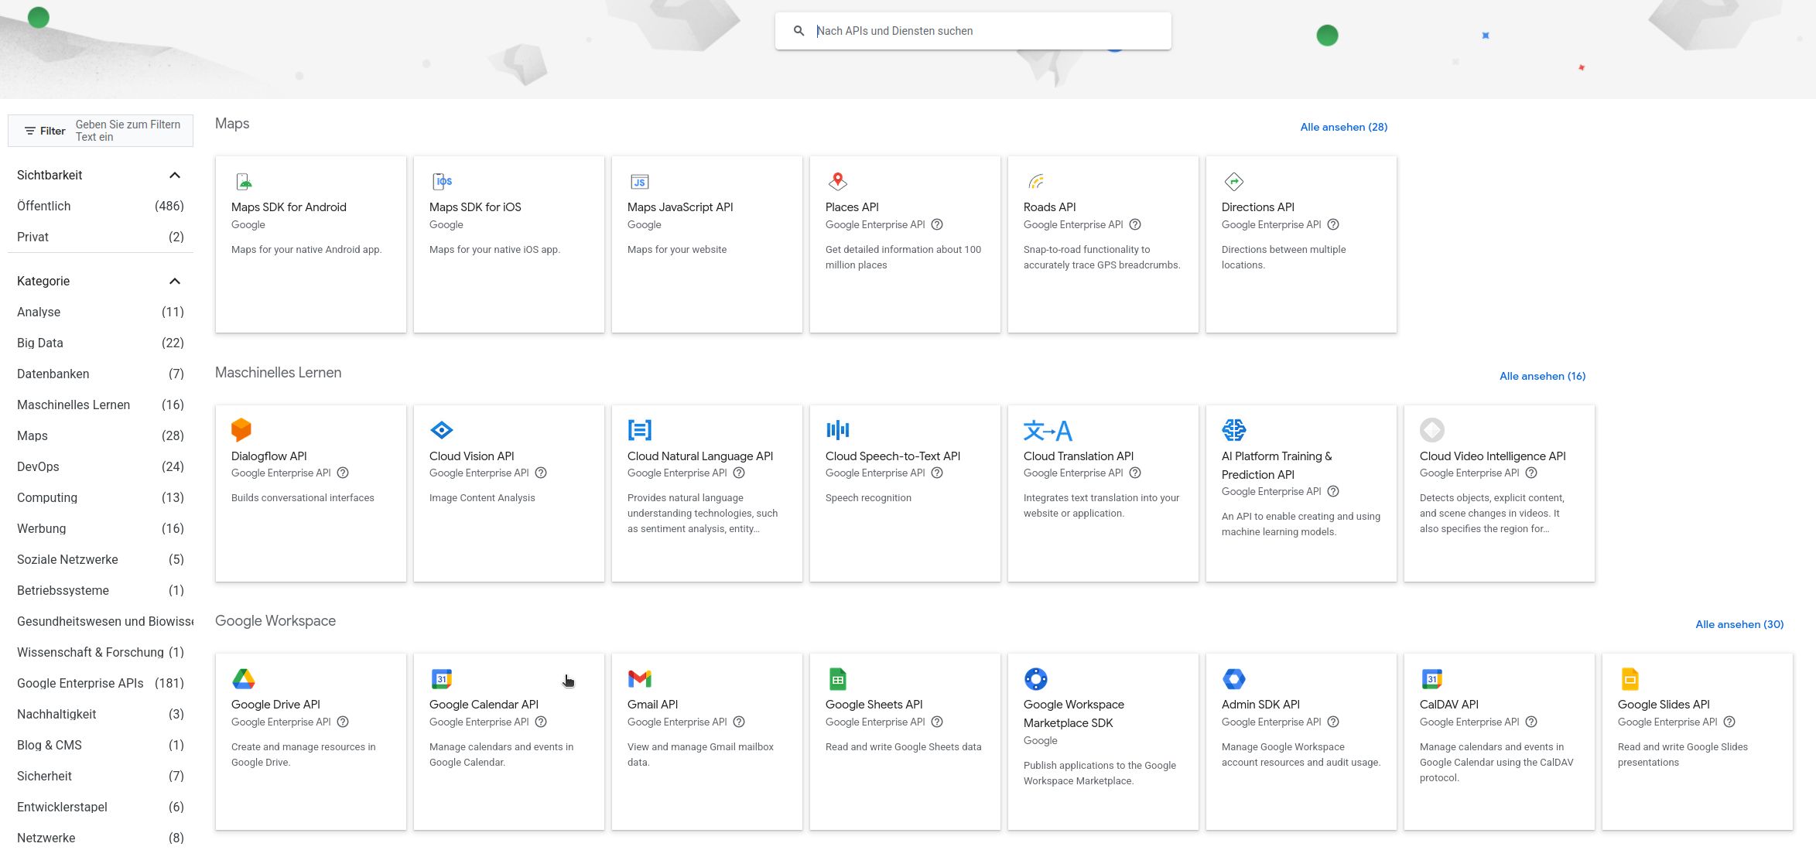Click the help icon on Google Slides card
Image resolution: width=1816 pixels, height=857 pixels.
1729,722
